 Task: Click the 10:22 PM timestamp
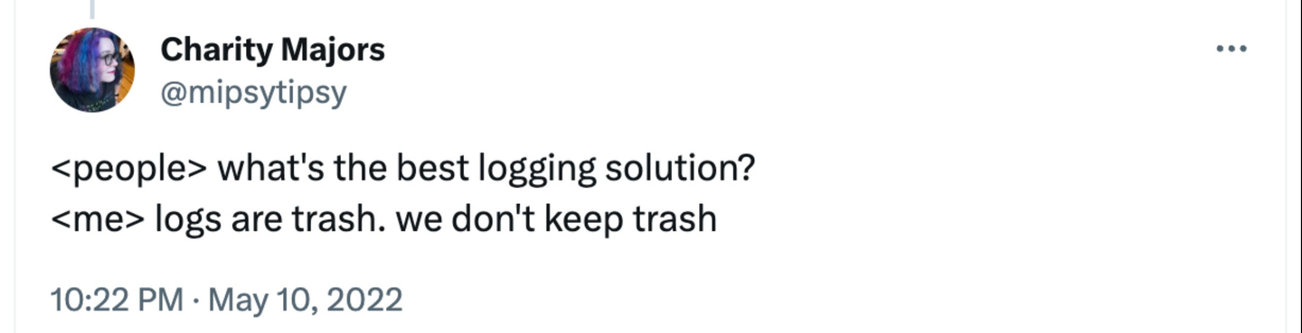point(118,299)
